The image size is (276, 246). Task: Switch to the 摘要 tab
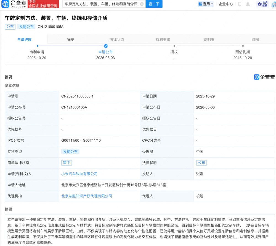[x=71, y=40]
